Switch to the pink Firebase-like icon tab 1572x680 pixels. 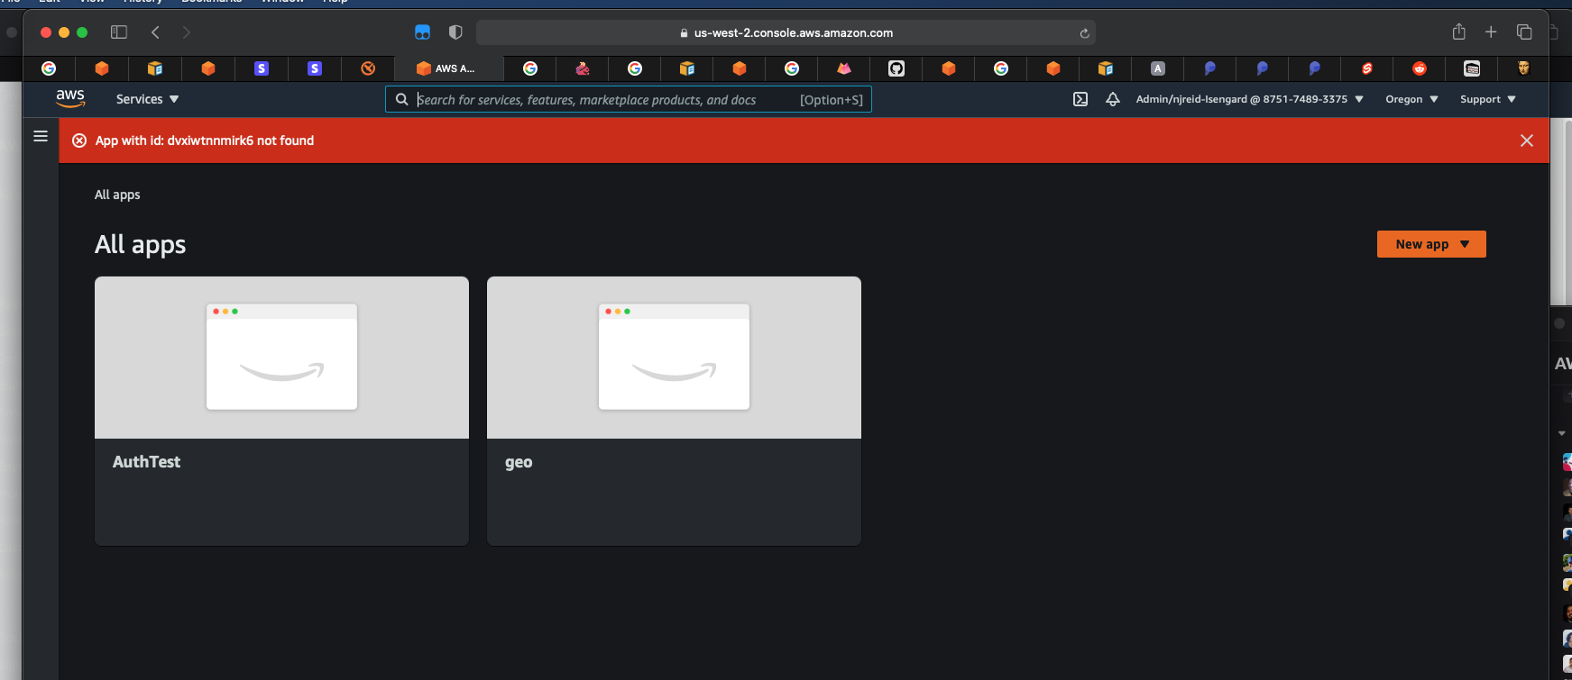[844, 68]
